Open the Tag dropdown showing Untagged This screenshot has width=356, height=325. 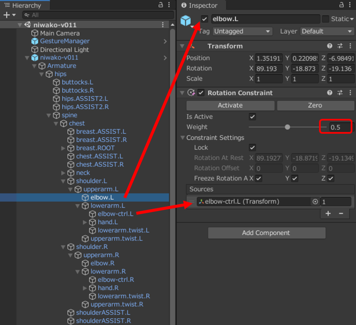tap(242, 31)
